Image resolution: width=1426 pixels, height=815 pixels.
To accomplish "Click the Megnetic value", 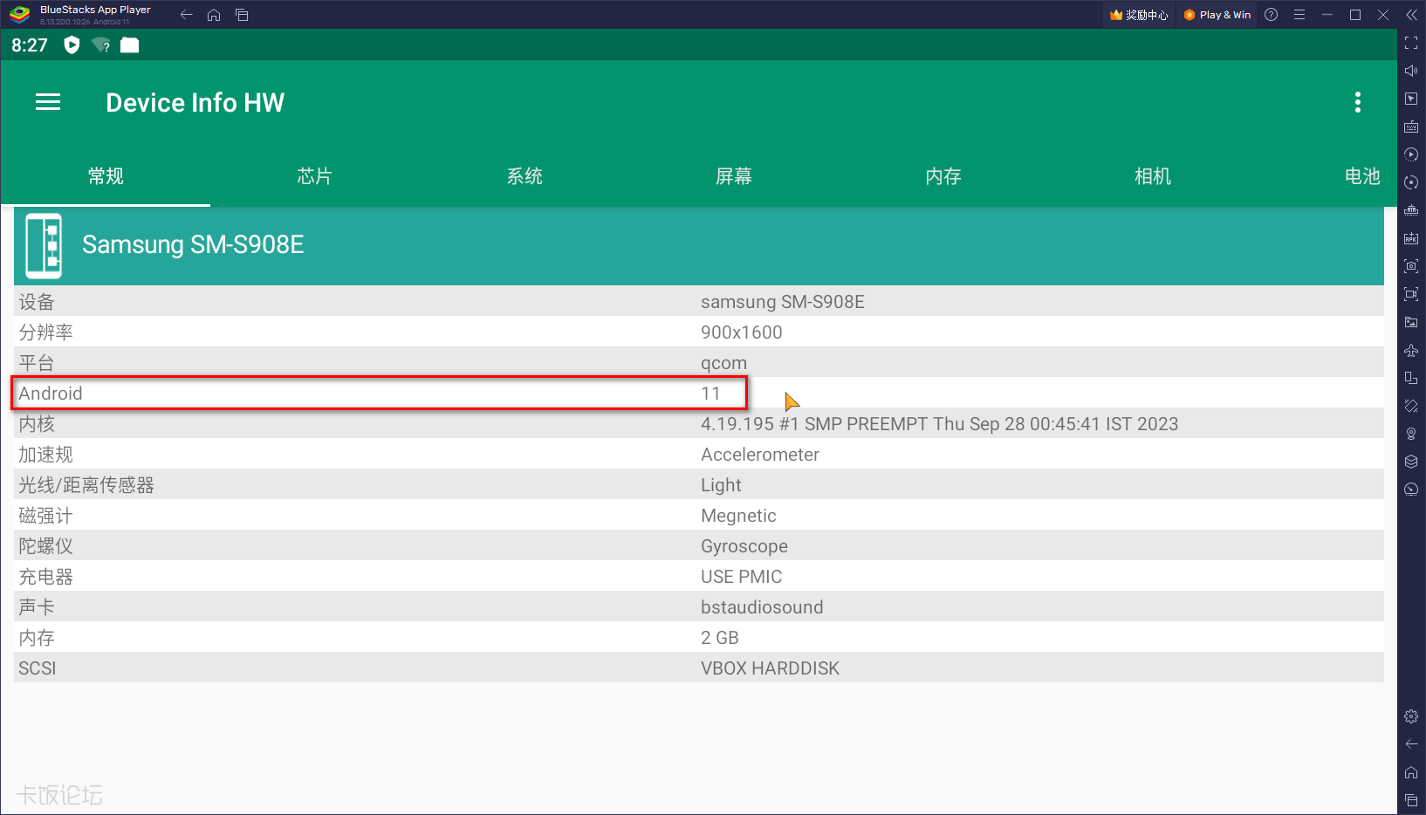I will tap(738, 516).
